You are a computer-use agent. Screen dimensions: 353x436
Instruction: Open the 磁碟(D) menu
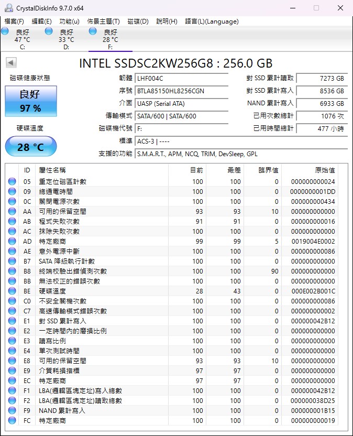pos(138,21)
